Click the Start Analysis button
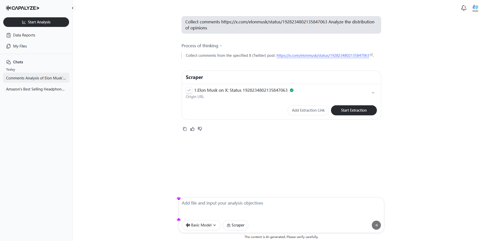The width and height of the screenshot is (484, 241). 36,22
